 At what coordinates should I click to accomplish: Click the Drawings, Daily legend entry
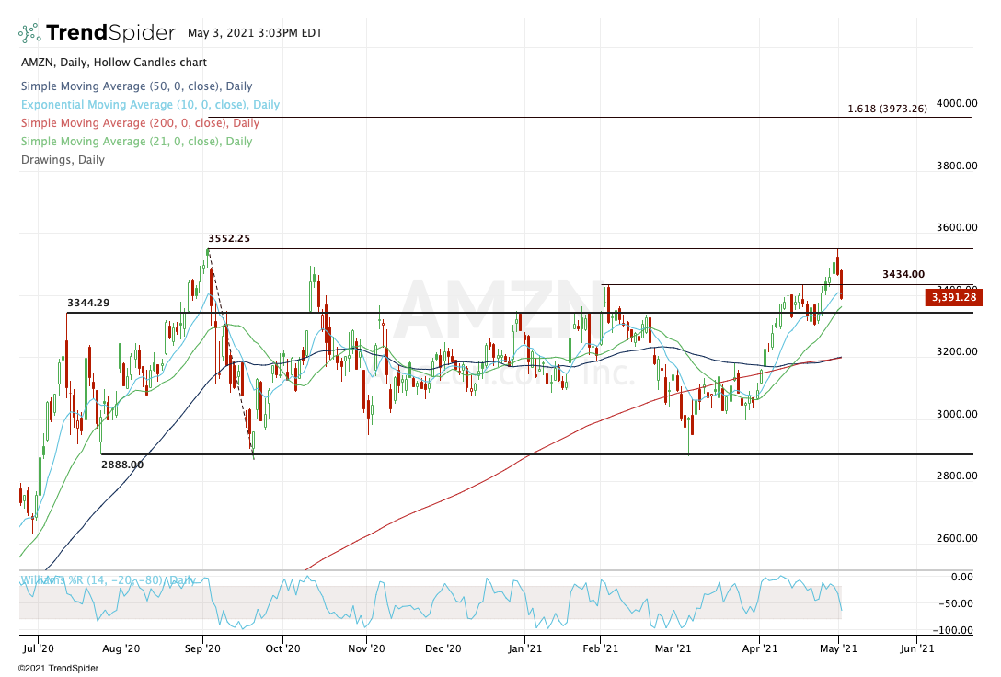[63, 160]
